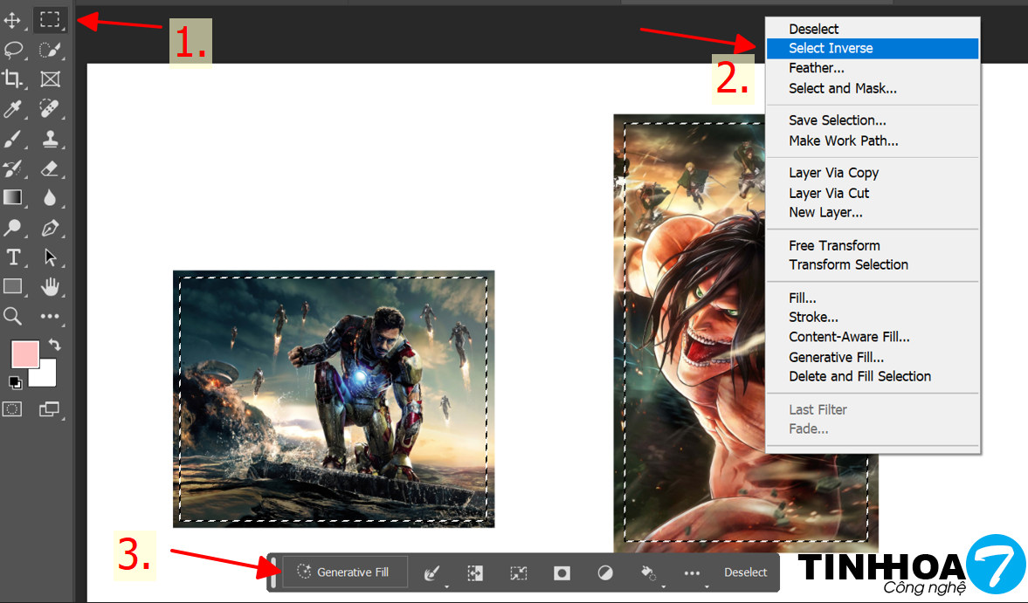Open the three-dots more options in the contextual bar
1028x603 pixels.
(692, 572)
